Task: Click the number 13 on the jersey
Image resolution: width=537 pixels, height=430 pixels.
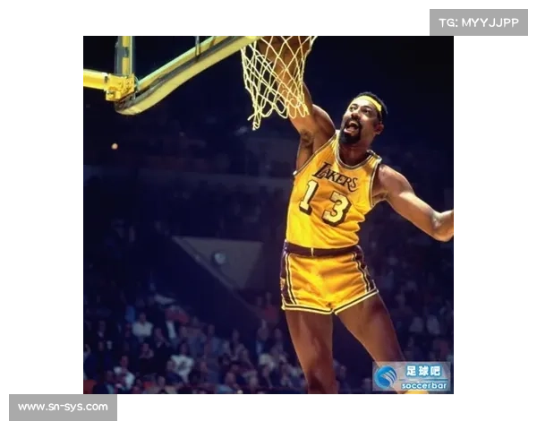Action: (325, 202)
